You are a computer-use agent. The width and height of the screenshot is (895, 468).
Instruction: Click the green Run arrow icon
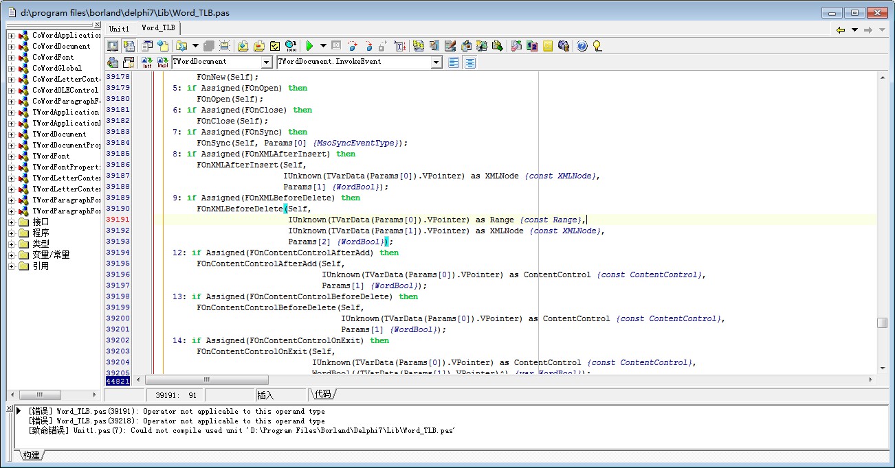point(309,46)
